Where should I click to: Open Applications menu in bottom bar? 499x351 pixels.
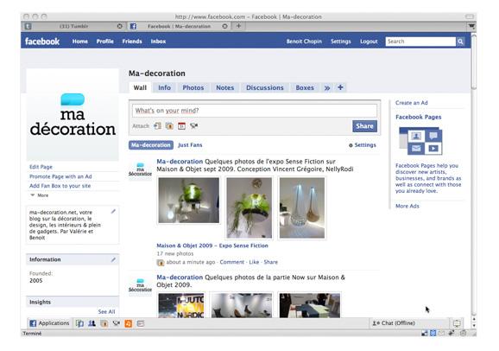[49, 323]
